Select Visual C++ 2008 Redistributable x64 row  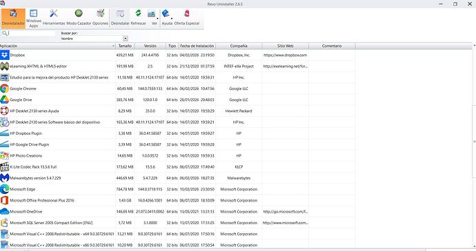click(x=177, y=234)
